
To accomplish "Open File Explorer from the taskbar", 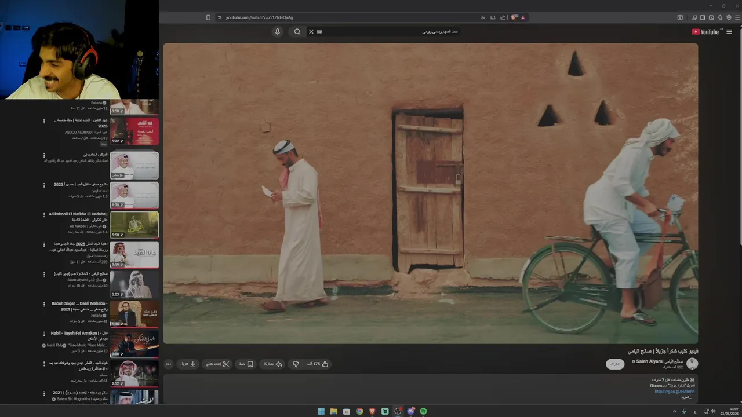I will (334, 411).
